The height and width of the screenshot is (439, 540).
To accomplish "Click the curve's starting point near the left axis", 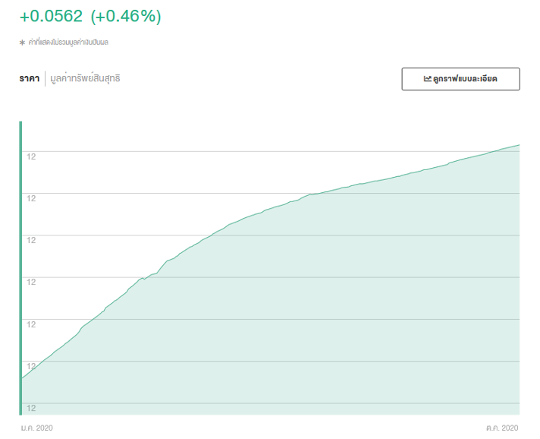I will pyautogui.click(x=23, y=377).
